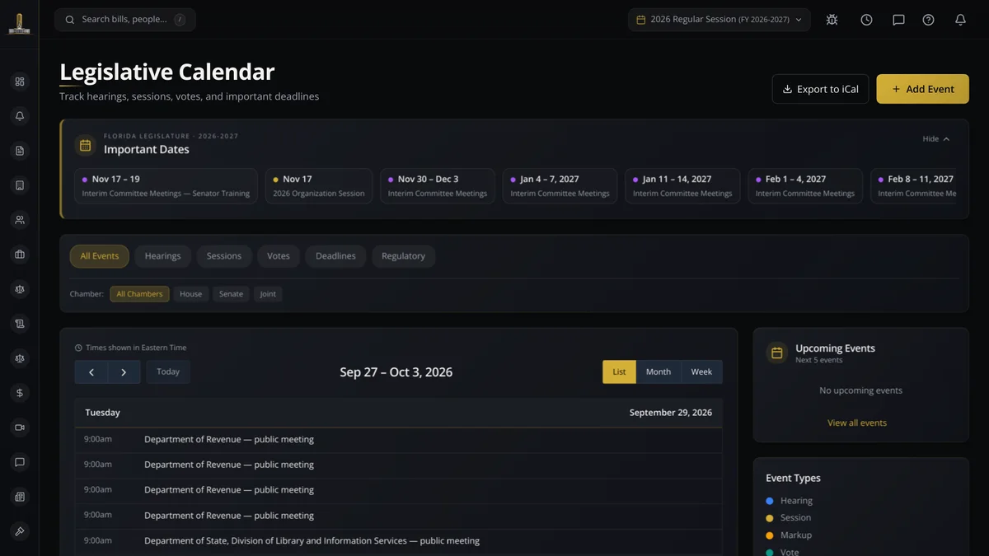Go to the previous week with the left arrow
Screen dimensions: 989x556
pyautogui.click(x=91, y=372)
